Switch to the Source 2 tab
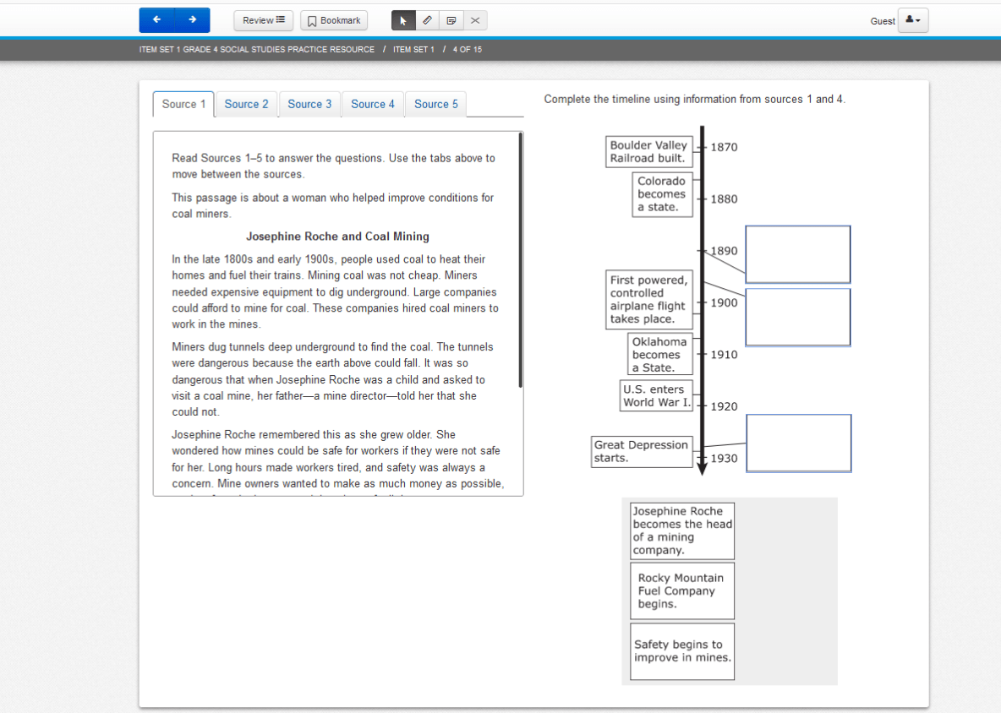Viewport: 1001px width, 713px height. click(246, 104)
